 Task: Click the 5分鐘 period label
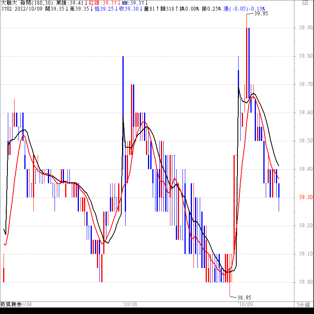303,305
